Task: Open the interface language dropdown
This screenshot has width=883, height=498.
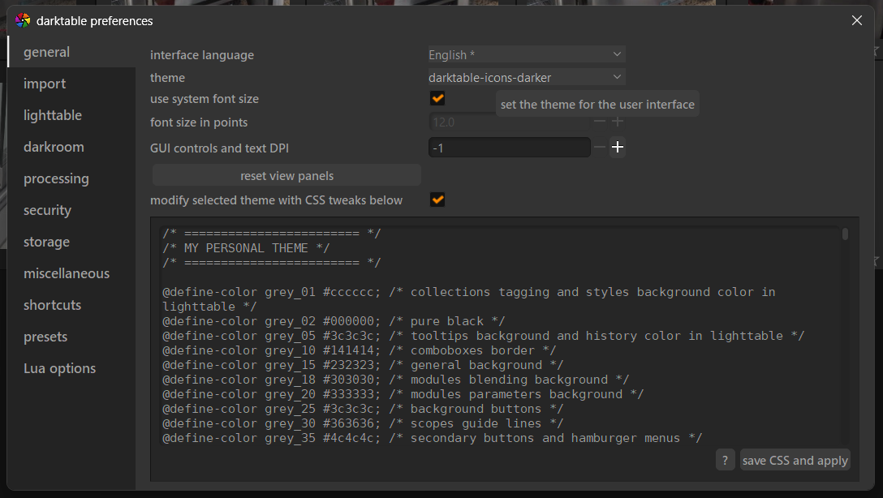Action: click(x=527, y=54)
